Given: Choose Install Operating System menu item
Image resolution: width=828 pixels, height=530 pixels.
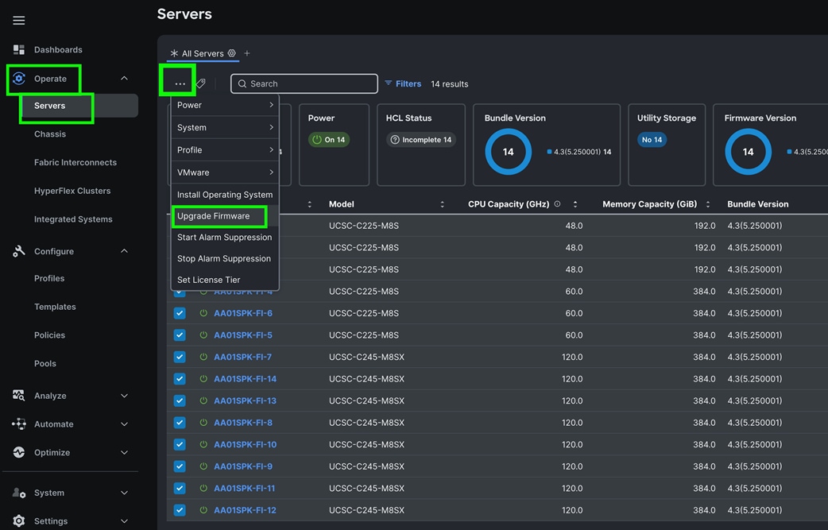Looking at the screenshot, I should (225, 195).
